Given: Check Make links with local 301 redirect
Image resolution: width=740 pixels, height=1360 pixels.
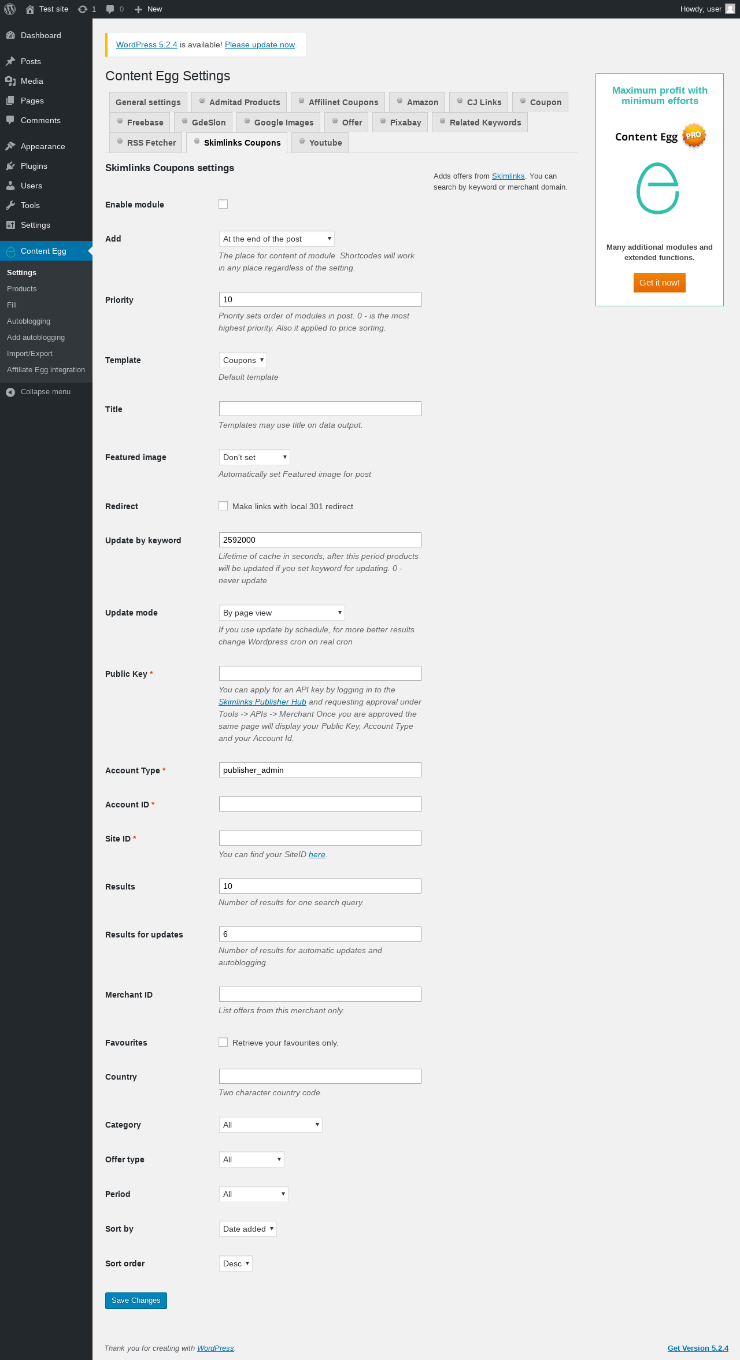Looking at the screenshot, I should (x=223, y=506).
